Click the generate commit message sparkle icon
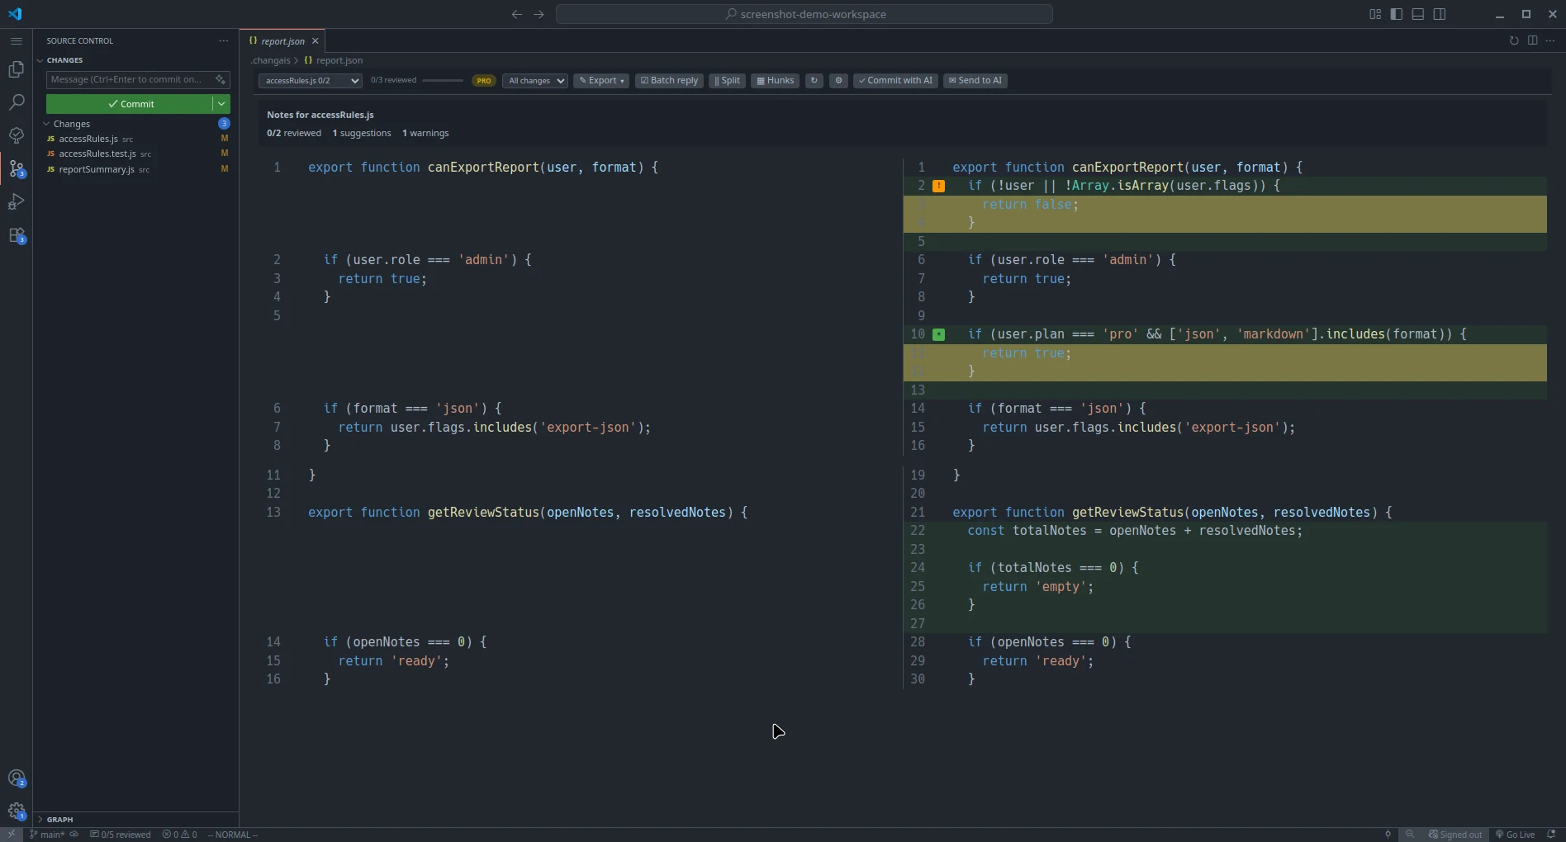 click(x=220, y=79)
